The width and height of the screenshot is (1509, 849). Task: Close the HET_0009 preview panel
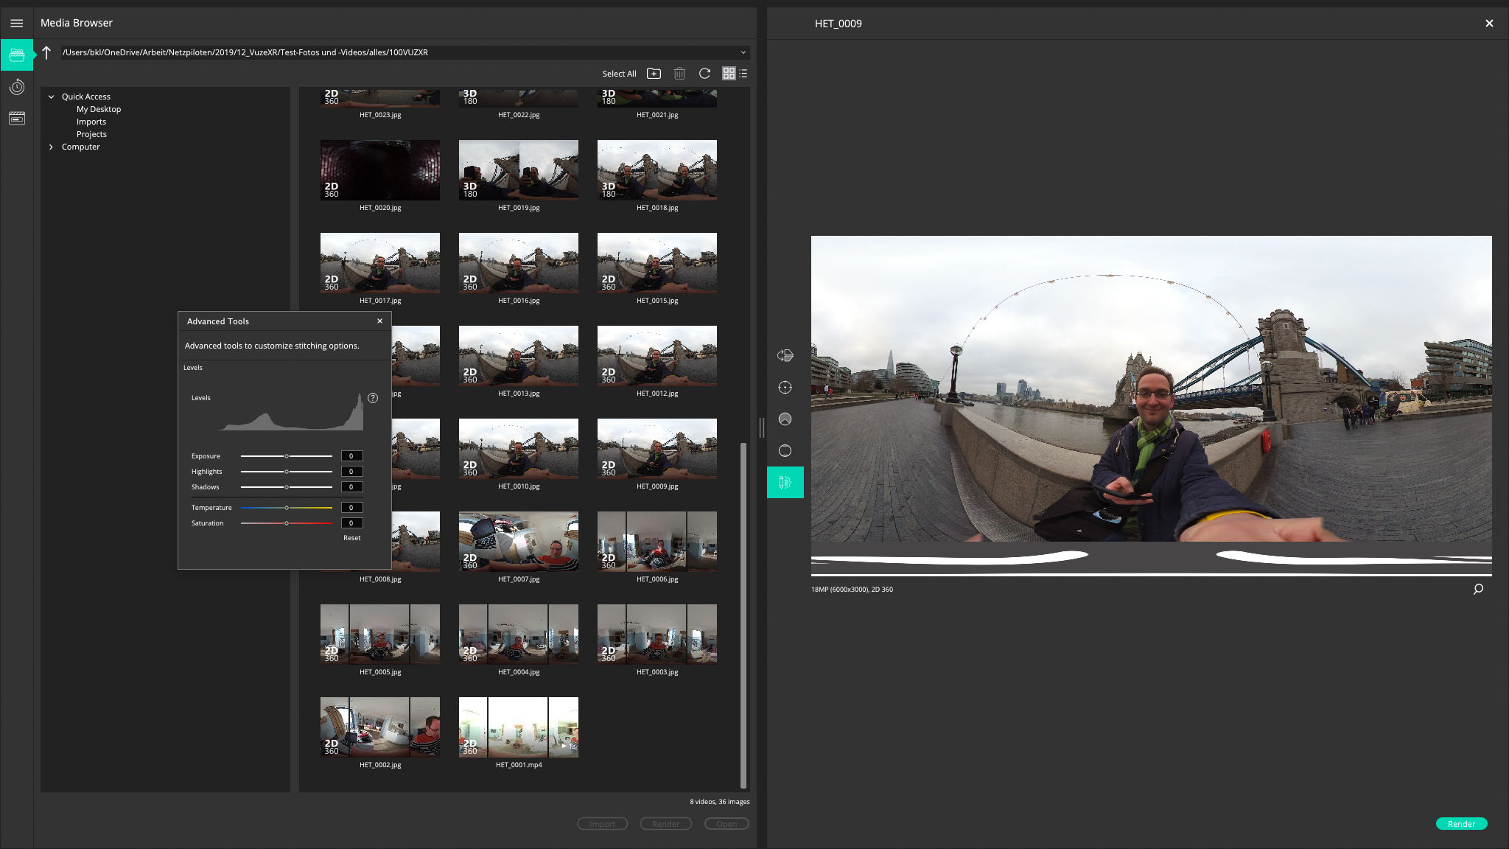pyautogui.click(x=1489, y=24)
